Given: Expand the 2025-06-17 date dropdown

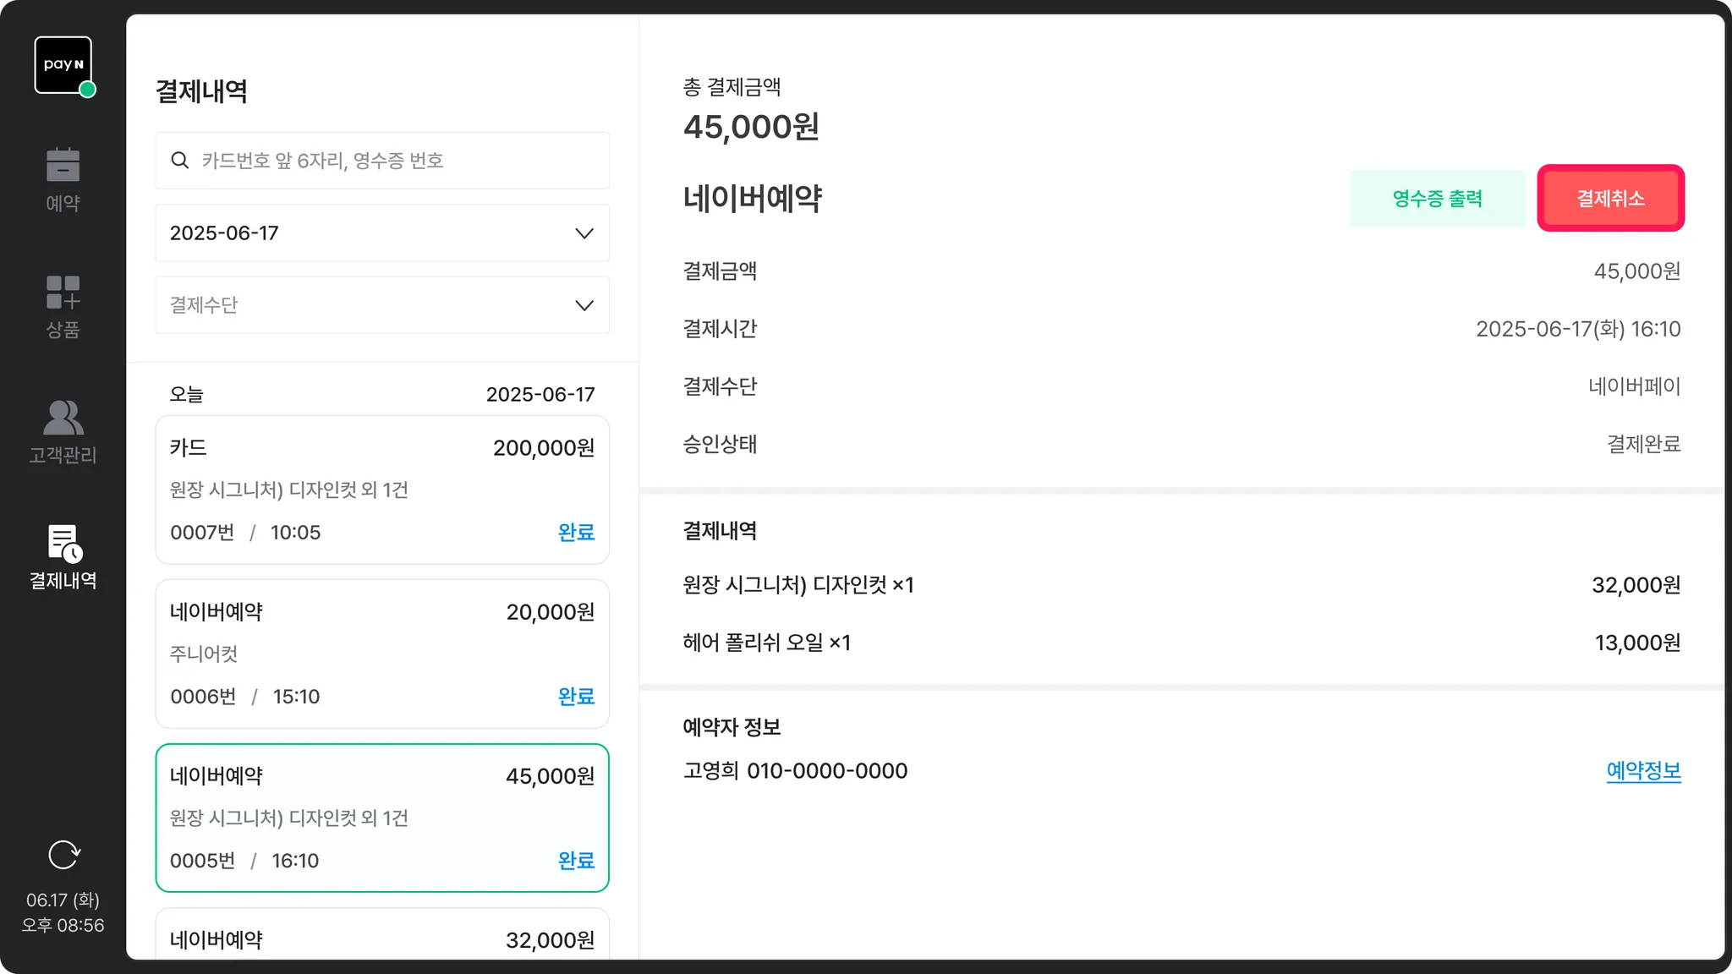Looking at the screenshot, I should (381, 233).
